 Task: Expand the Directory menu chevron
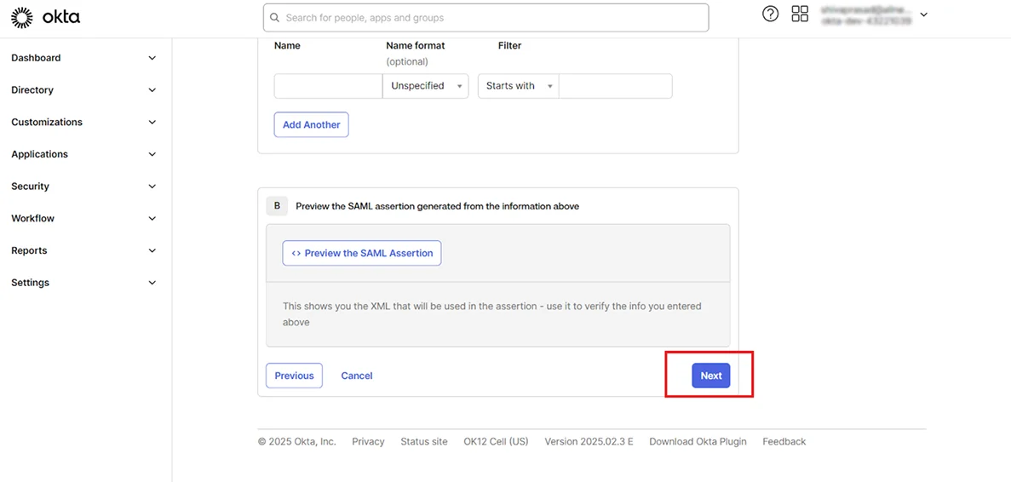click(x=152, y=90)
